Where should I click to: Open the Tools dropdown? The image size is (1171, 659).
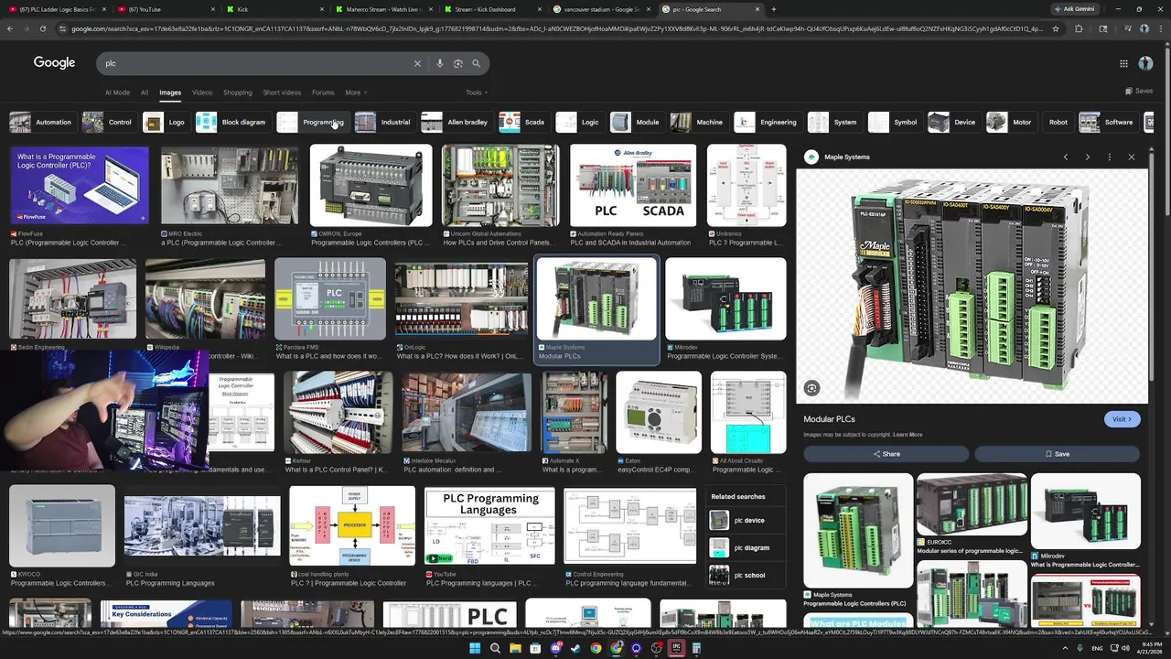point(477,92)
